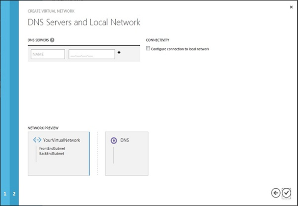The height and width of the screenshot is (206, 298).
Task: Click the DNS server IP address field
Action: 92,54
